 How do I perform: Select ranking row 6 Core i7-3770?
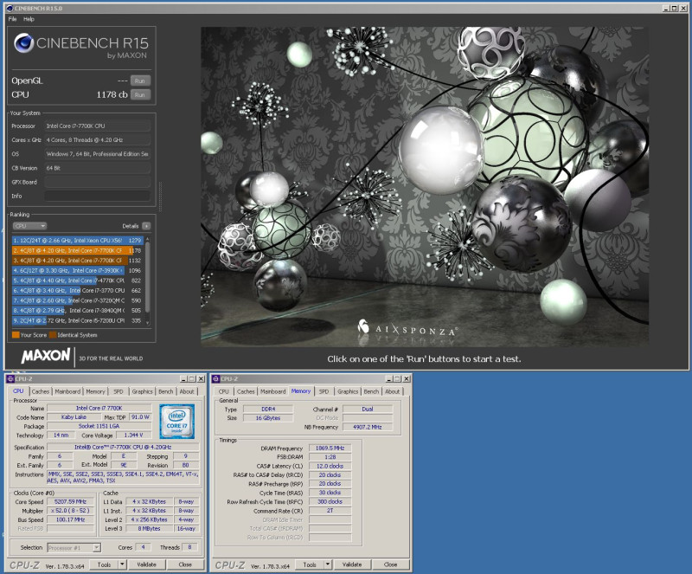pyautogui.click(x=77, y=290)
